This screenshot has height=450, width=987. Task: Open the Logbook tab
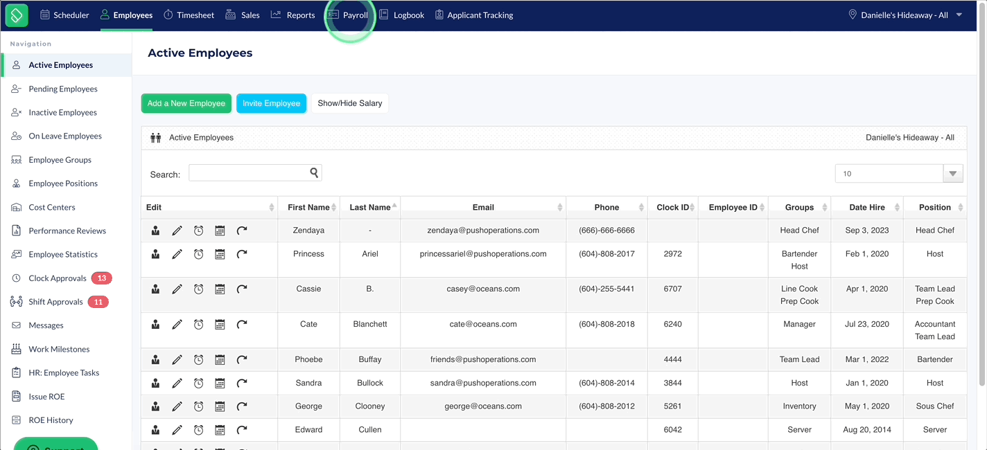point(401,15)
